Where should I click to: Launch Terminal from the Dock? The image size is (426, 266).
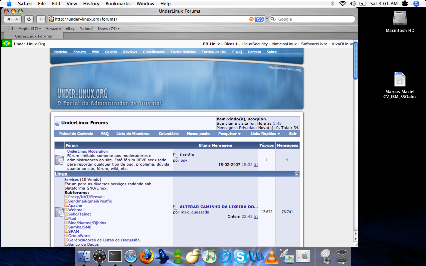115,256
